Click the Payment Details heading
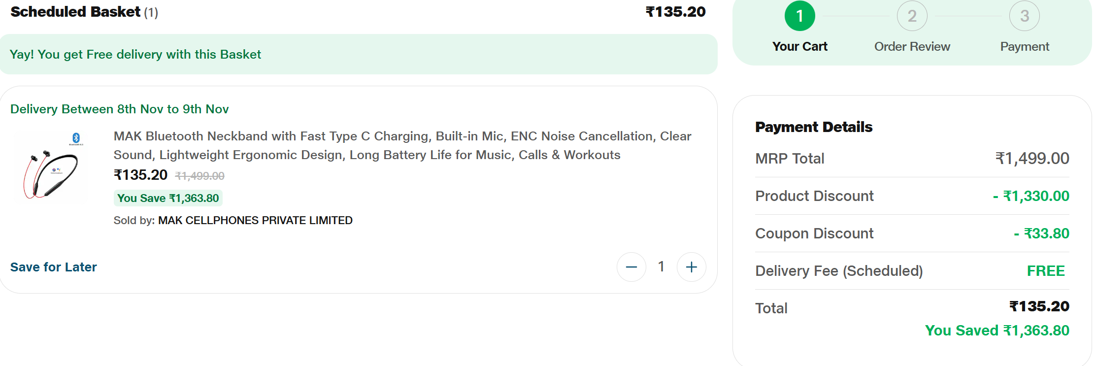 pos(814,127)
